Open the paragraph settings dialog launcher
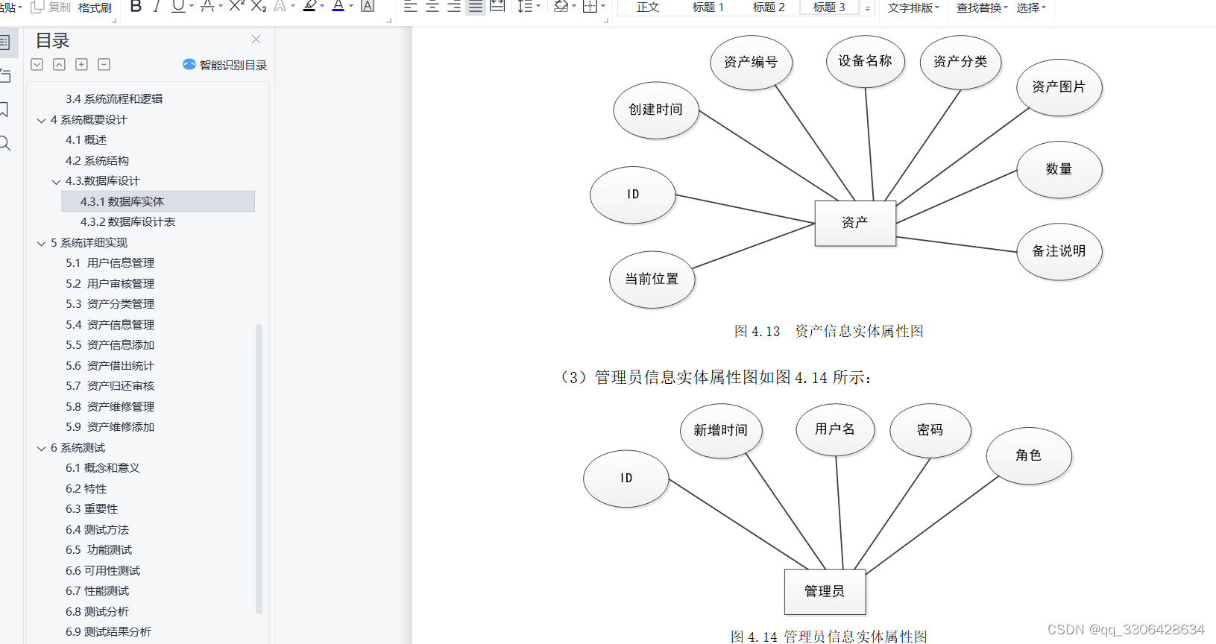This screenshot has width=1216, height=644. tap(605, 20)
